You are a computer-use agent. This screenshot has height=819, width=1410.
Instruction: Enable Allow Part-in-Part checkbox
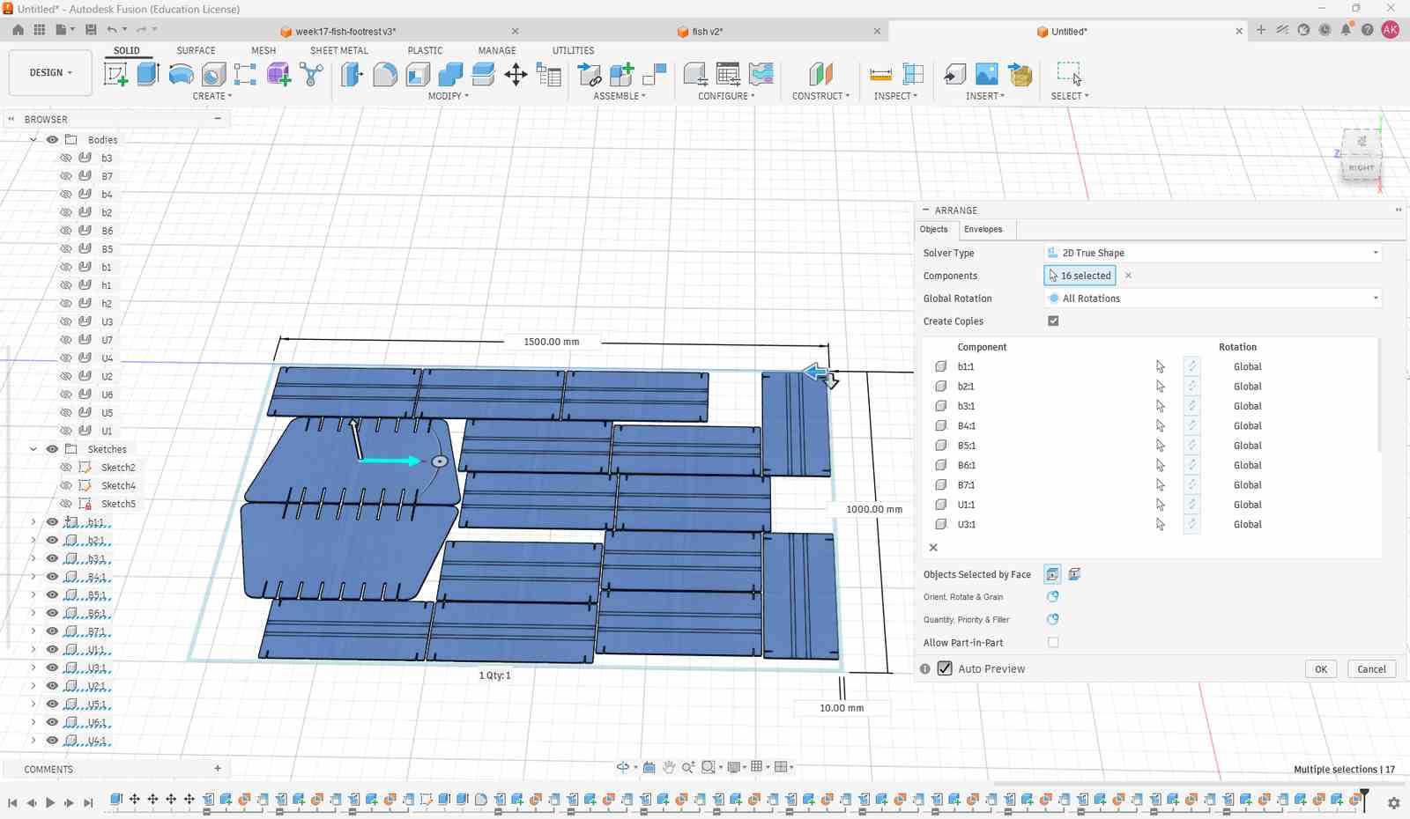1053,643
